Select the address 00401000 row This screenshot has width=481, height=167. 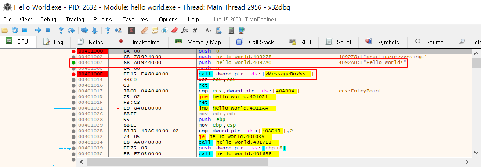click(274, 51)
